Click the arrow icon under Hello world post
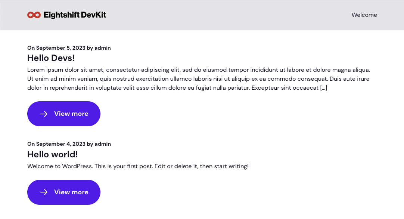 tap(44, 192)
